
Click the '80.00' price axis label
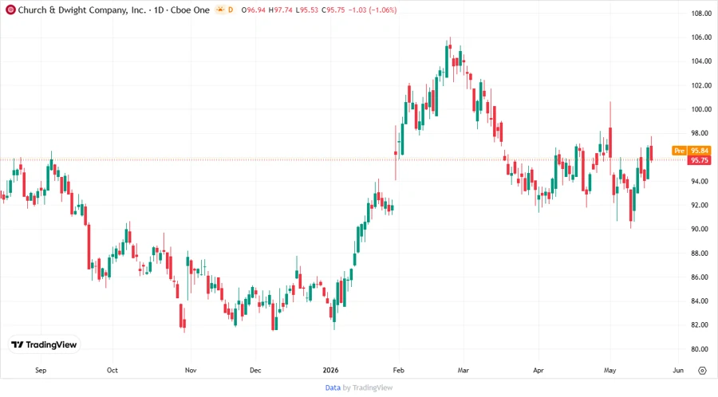tap(701, 349)
